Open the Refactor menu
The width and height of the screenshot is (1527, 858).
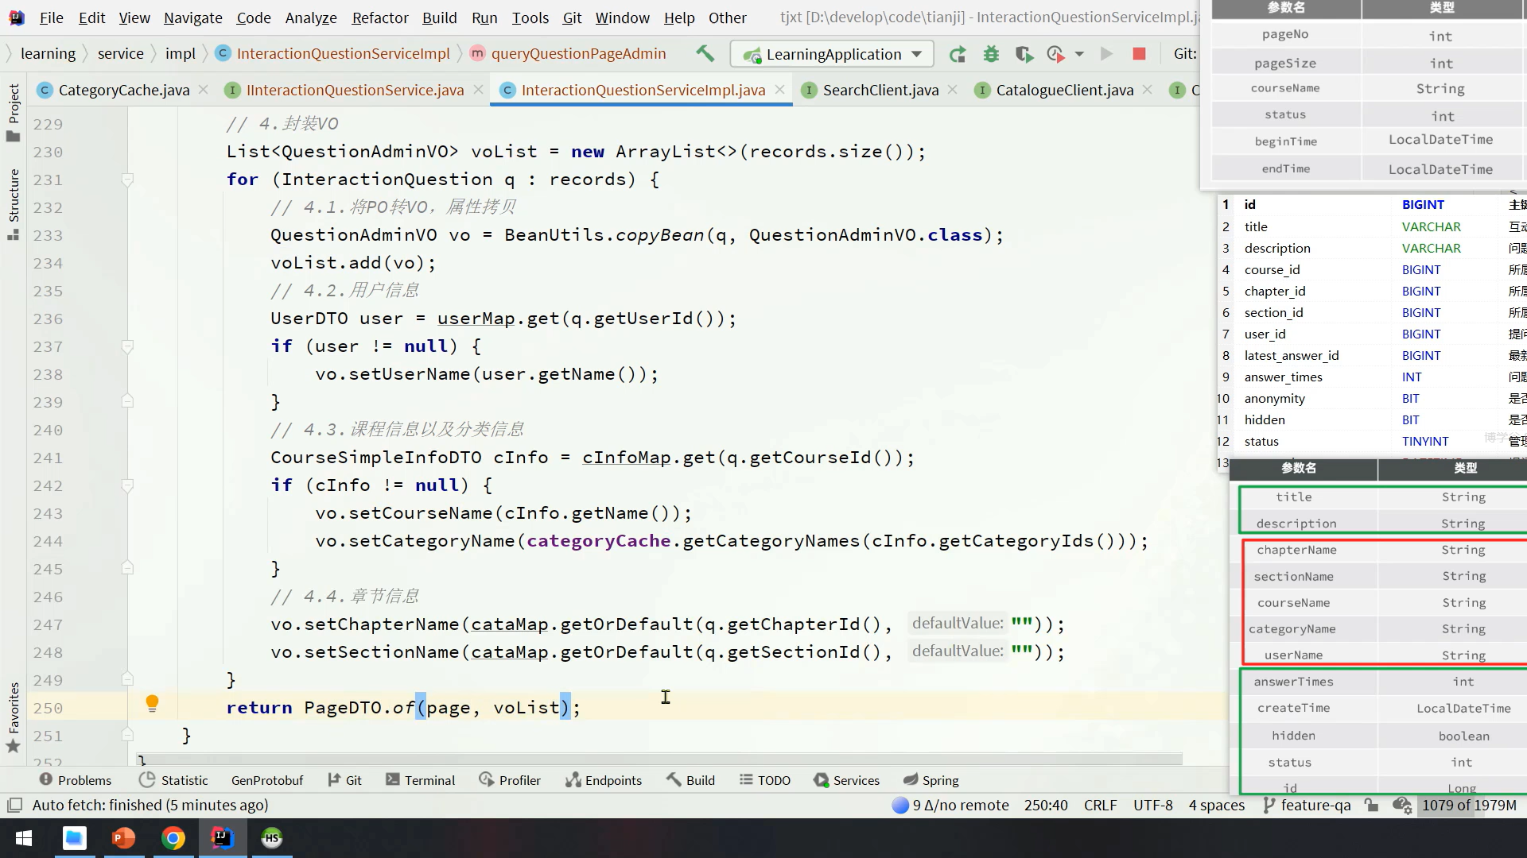click(379, 17)
